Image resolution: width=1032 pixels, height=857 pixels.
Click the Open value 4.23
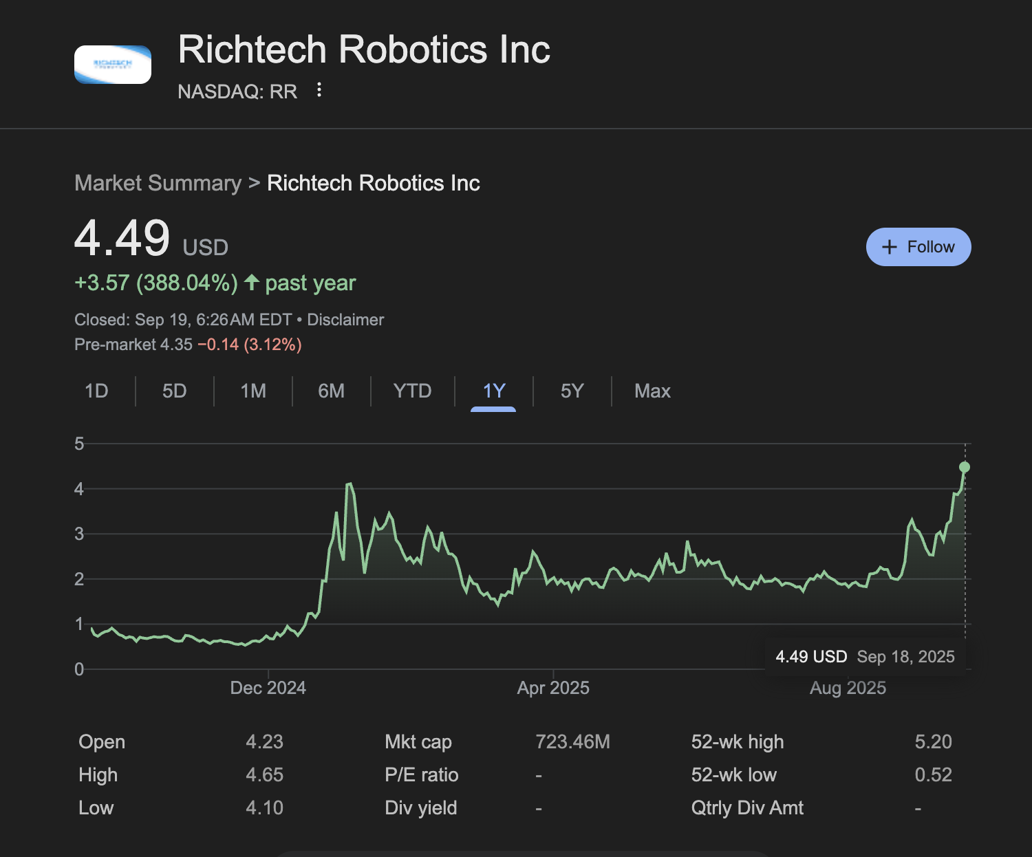[265, 742]
